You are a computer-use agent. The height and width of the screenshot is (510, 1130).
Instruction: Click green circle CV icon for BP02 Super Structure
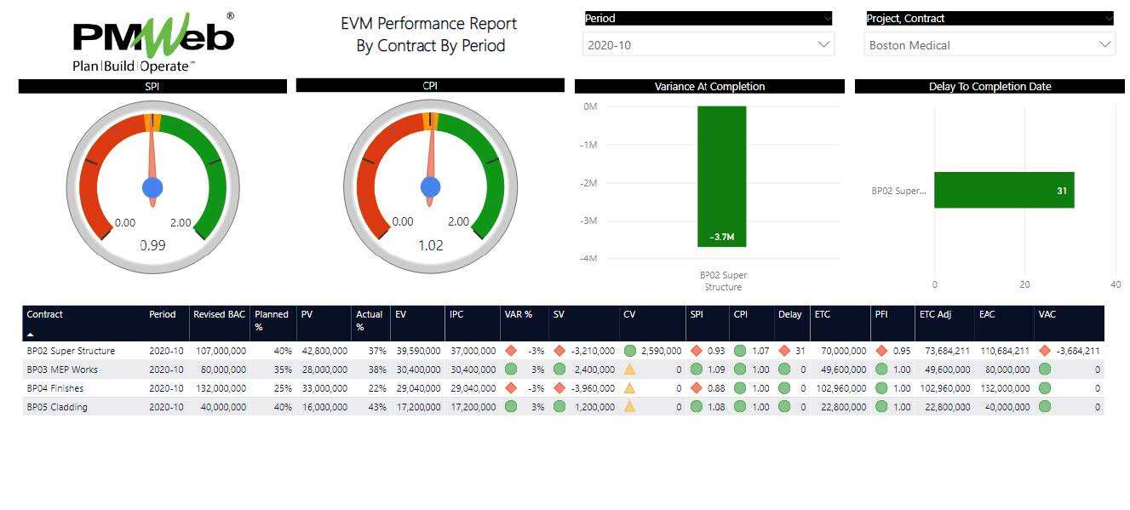click(630, 350)
